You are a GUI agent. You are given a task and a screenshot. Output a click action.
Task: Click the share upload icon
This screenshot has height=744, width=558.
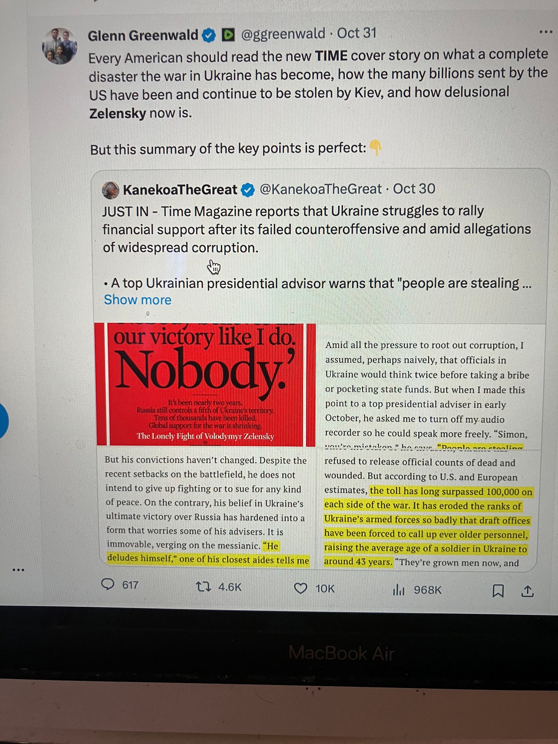528,591
